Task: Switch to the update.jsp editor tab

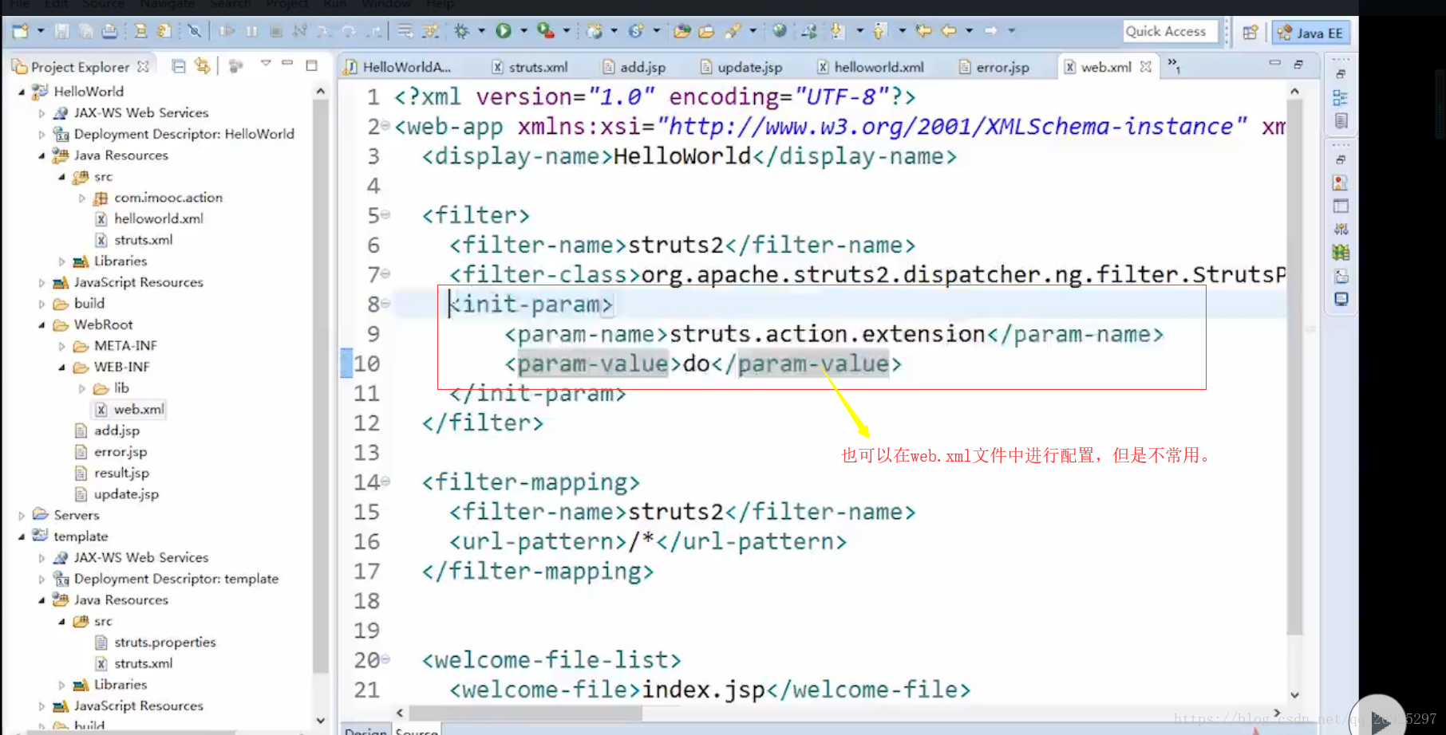Action: click(x=741, y=67)
